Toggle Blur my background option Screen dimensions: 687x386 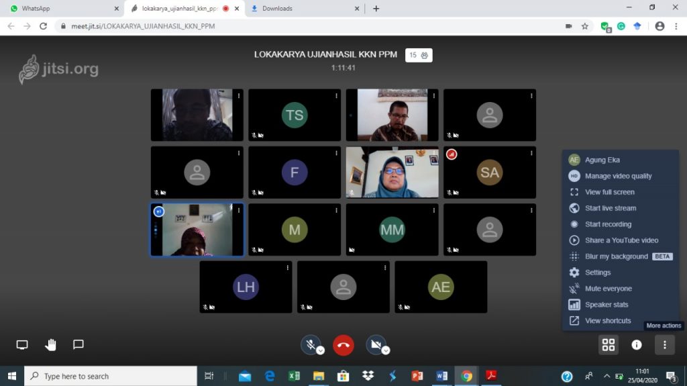tap(616, 256)
